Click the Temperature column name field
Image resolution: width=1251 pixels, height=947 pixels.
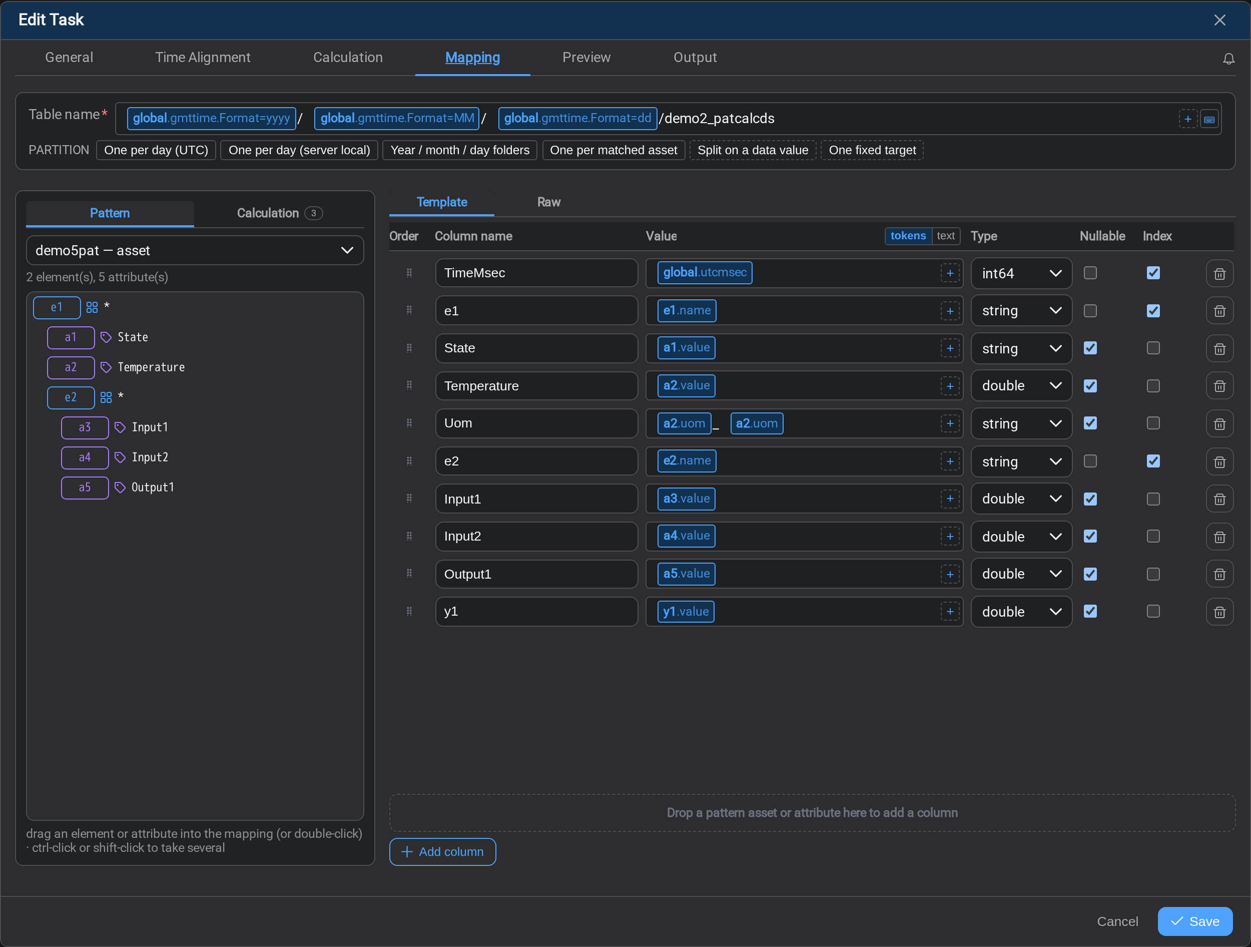click(x=536, y=386)
